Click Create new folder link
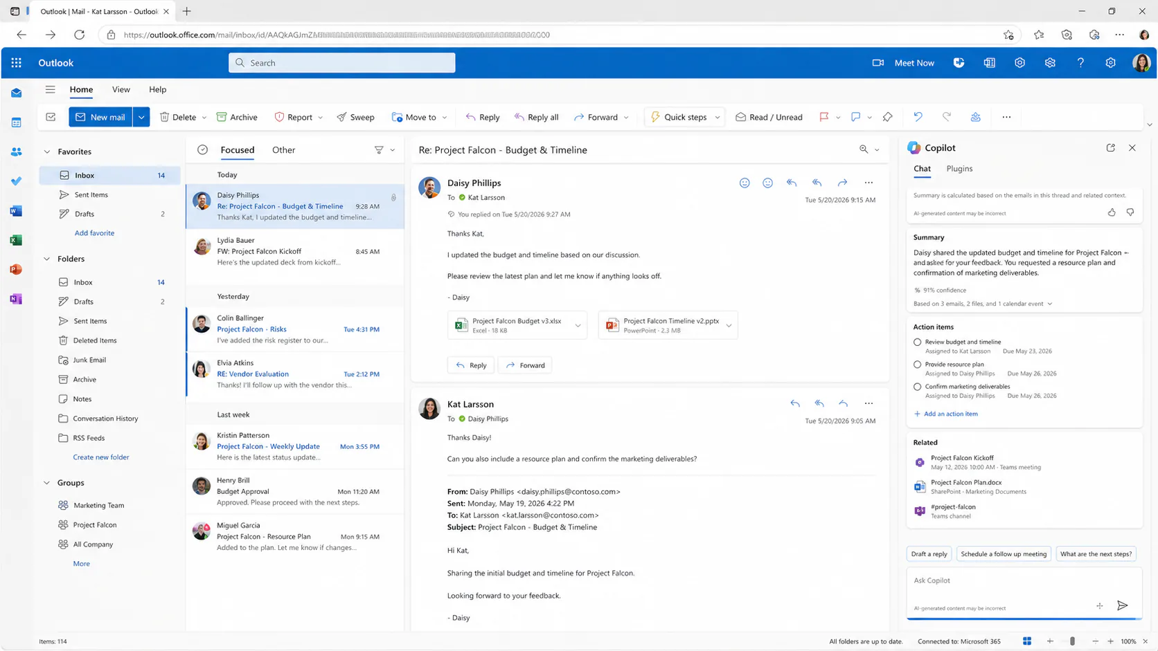The width and height of the screenshot is (1158, 651). click(x=101, y=457)
